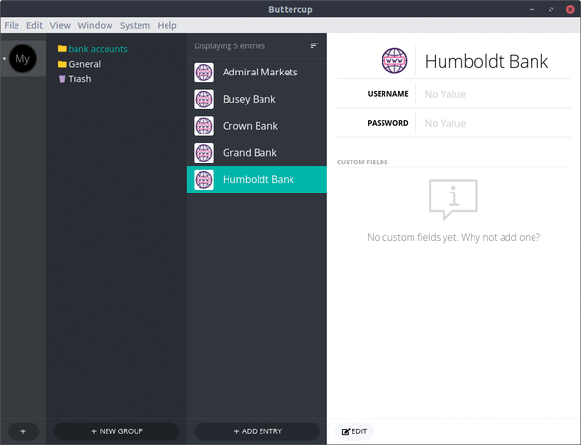Create a new group

(x=117, y=431)
